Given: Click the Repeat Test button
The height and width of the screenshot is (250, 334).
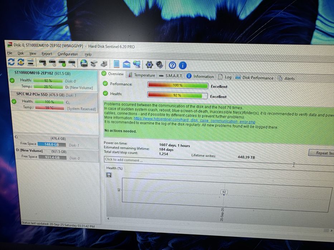Looking at the screenshot, I should click(321, 153).
